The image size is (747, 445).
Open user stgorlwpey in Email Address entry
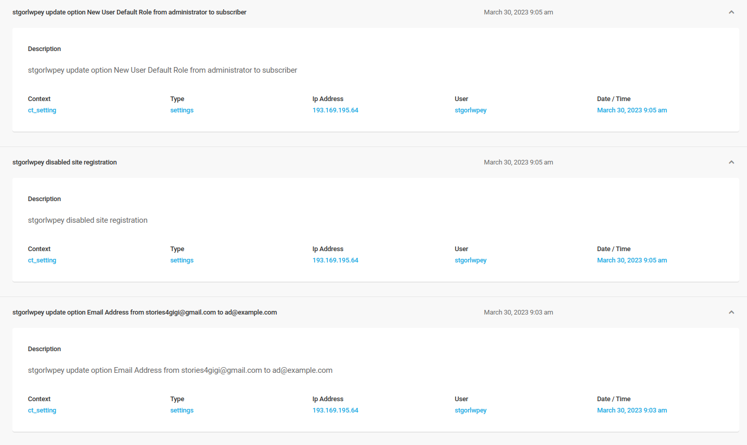pos(470,410)
